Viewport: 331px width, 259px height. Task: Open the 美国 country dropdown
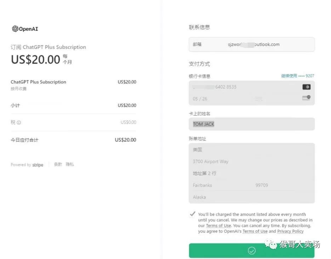[x=252, y=150]
